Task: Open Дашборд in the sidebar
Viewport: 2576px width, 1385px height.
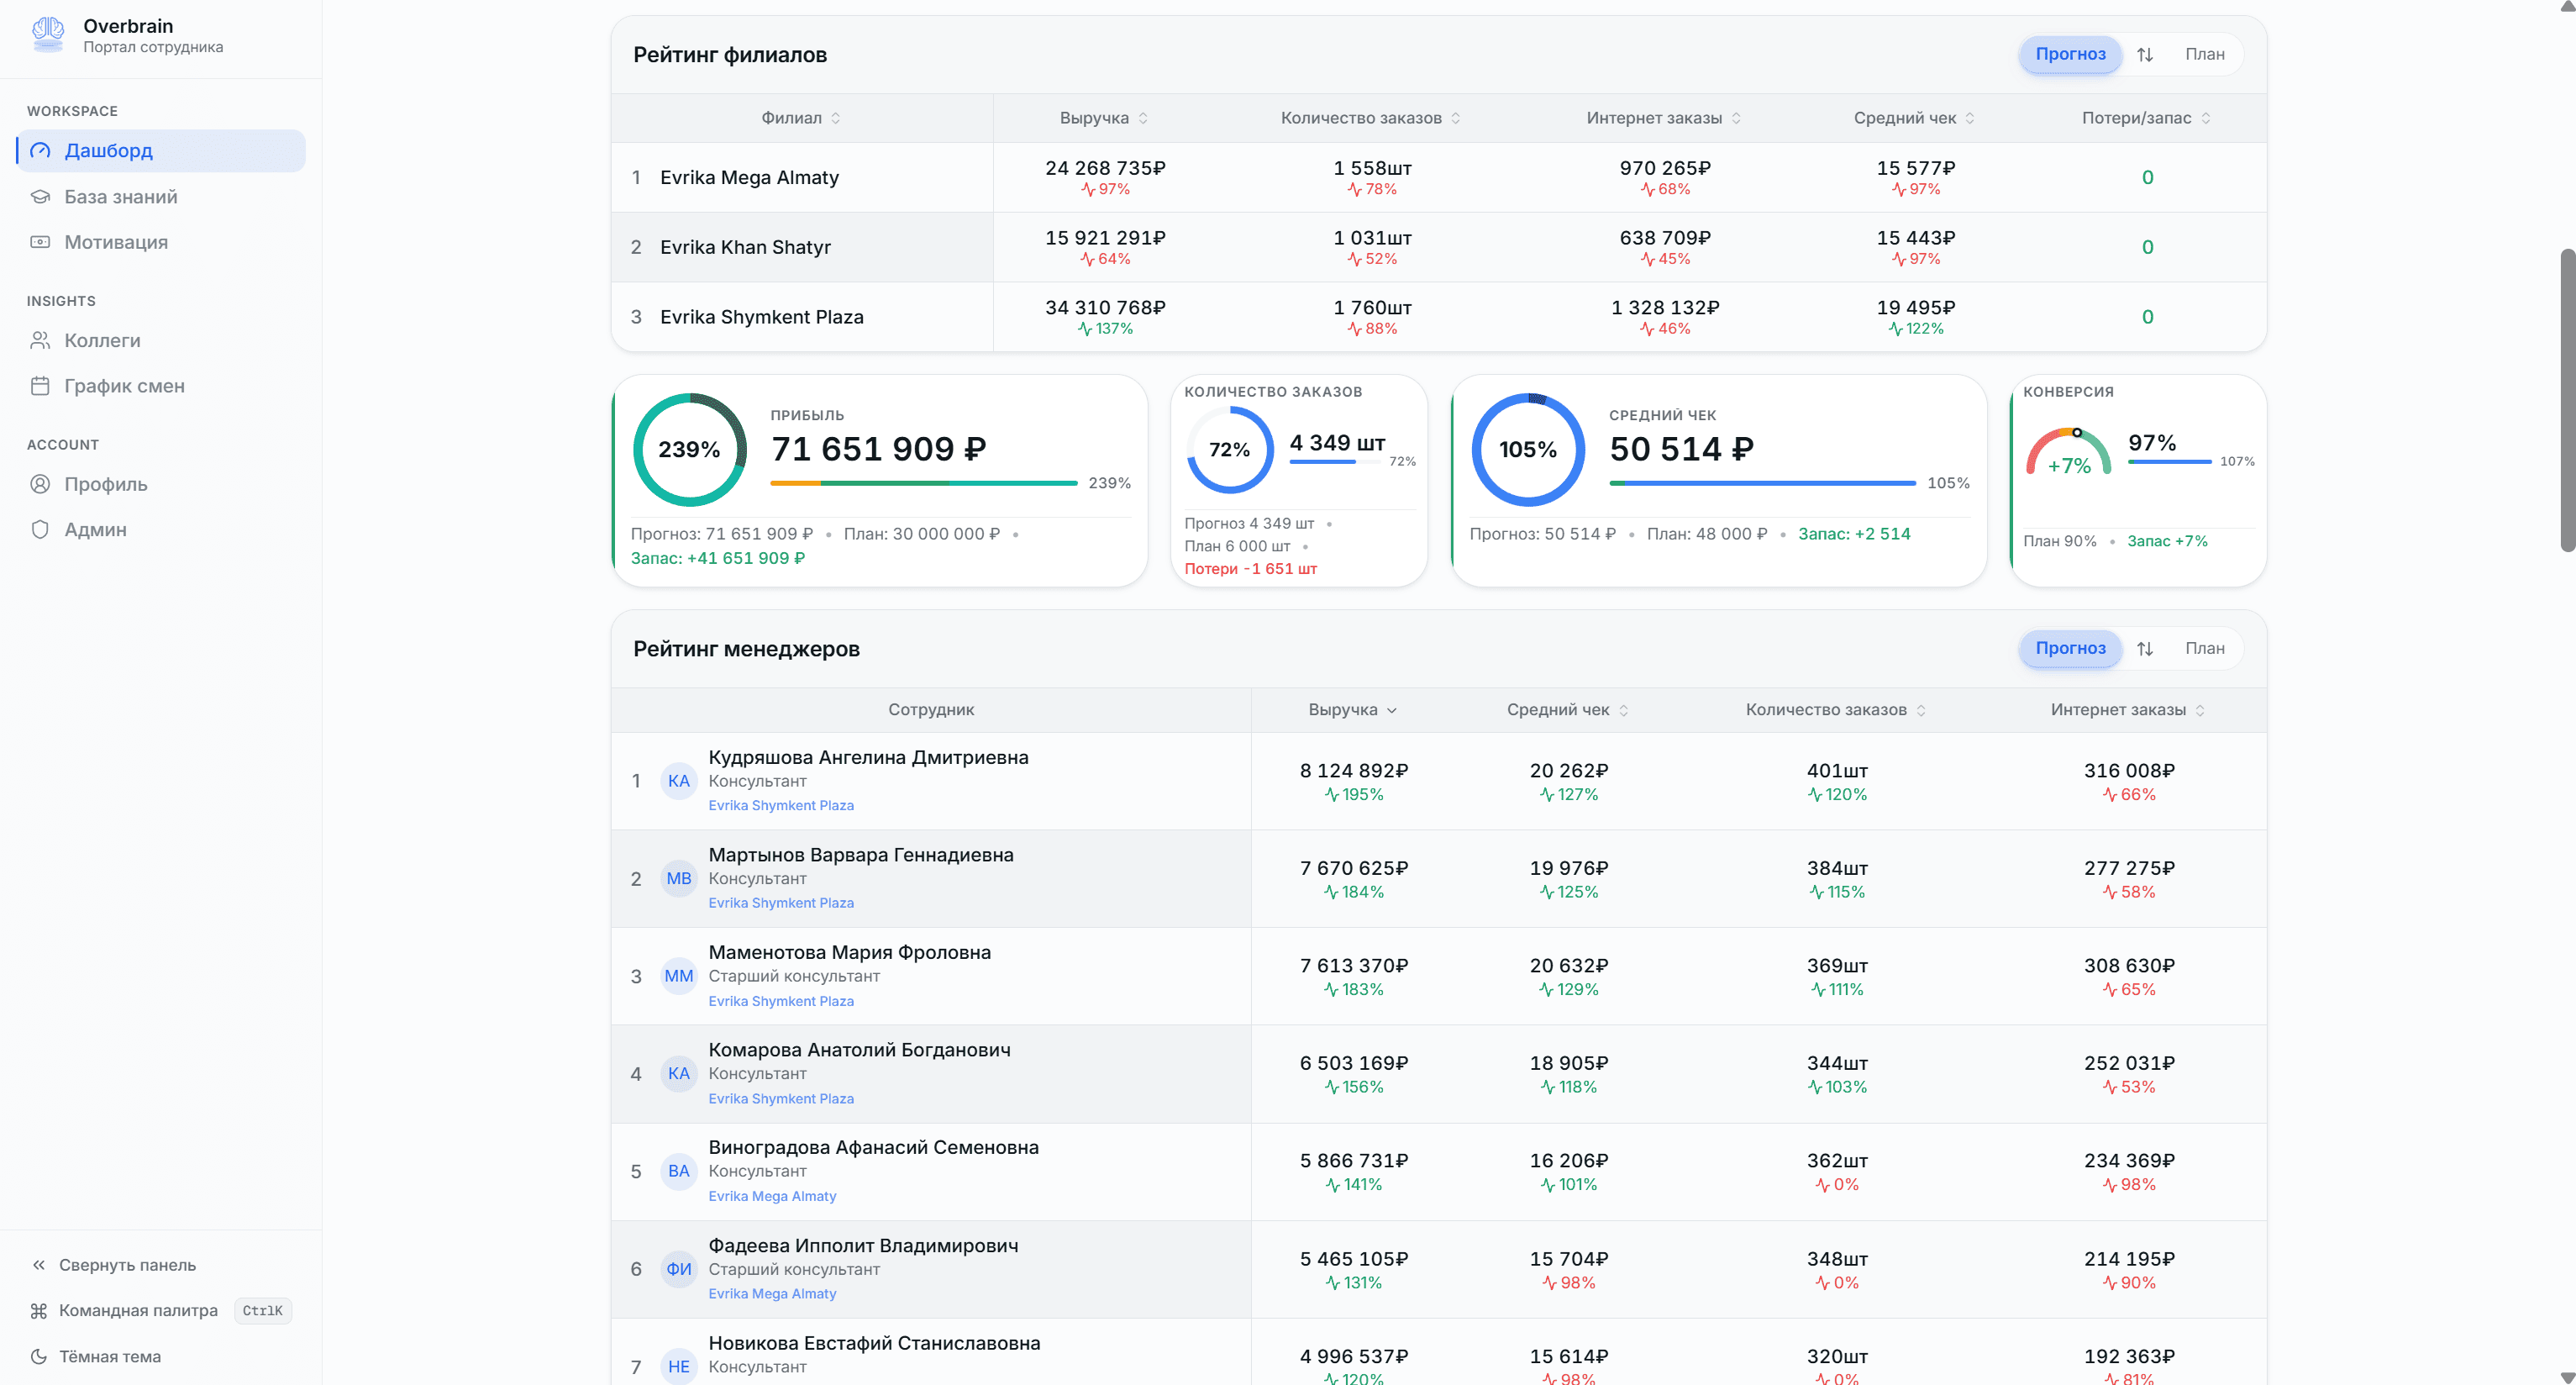Action: (161, 151)
